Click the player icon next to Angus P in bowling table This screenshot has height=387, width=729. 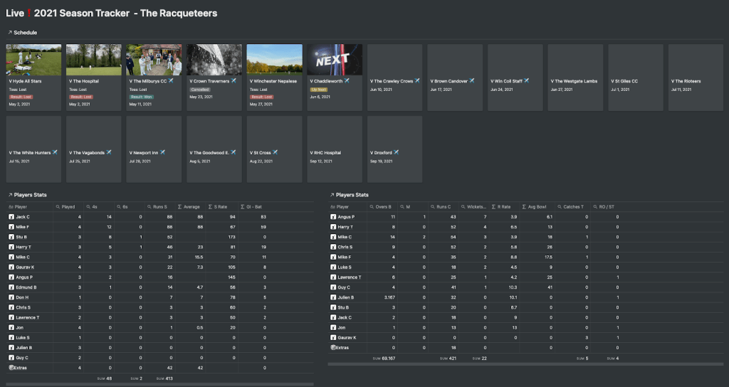pos(334,216)
